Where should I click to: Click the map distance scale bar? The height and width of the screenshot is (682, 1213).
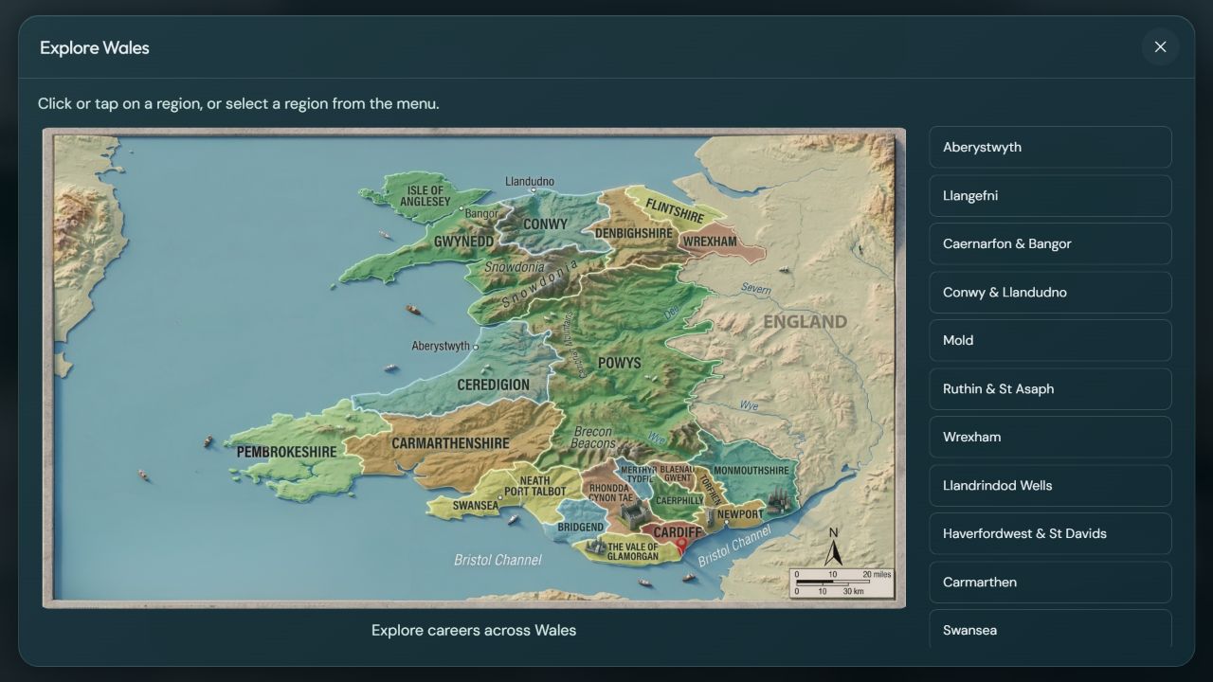[842, 583]
